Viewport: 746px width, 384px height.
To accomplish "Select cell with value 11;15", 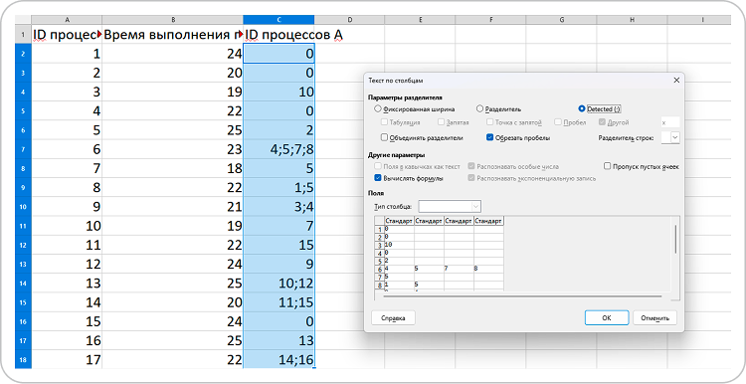I will click(x=279, y=302).
